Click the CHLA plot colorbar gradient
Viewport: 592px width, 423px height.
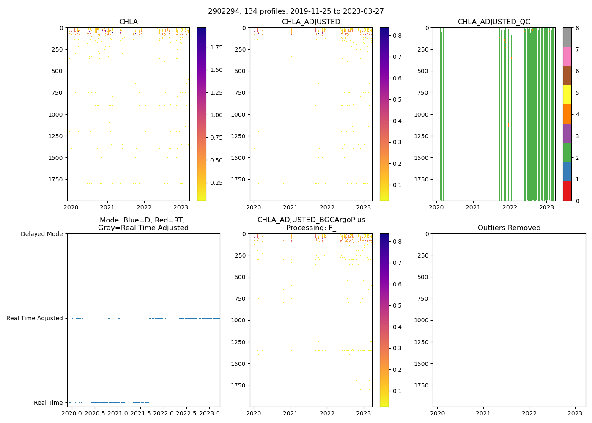(x=202, y=114)
